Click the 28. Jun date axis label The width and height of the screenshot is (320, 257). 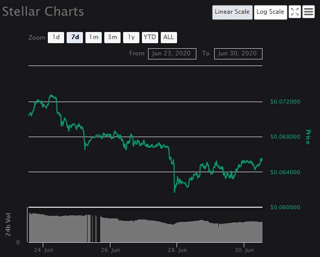click(177, 250)
